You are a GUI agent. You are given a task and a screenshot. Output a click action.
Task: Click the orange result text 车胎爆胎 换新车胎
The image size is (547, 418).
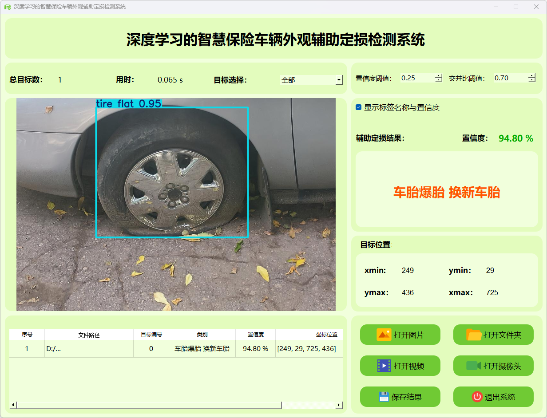point(447,192)
